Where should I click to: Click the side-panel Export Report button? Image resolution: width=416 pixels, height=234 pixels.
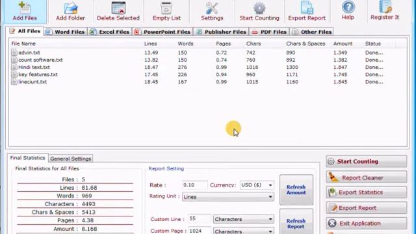pos(367,208)
